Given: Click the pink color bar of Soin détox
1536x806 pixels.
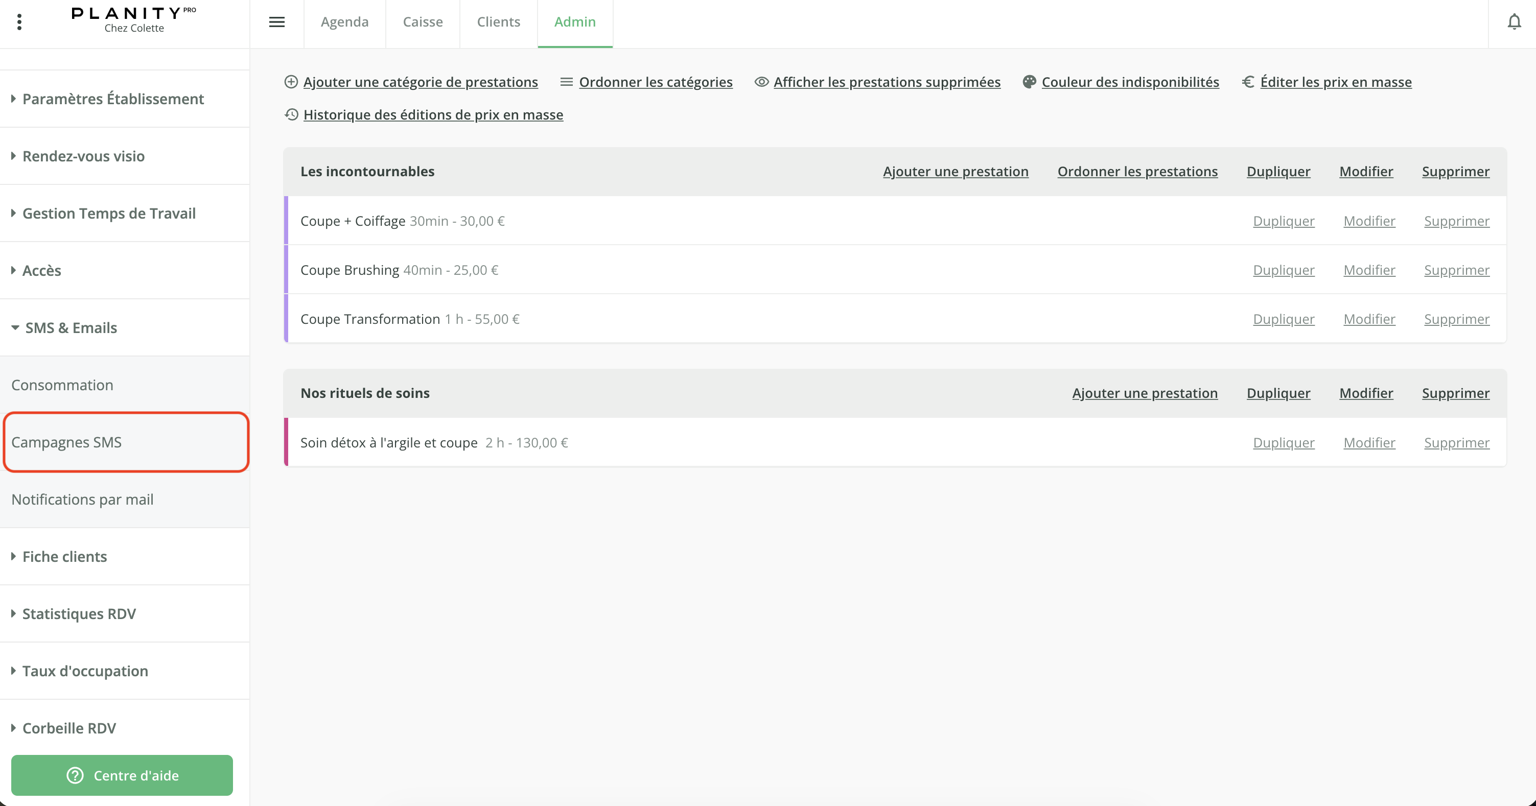Looking at the screenshot, I should 286,442.
